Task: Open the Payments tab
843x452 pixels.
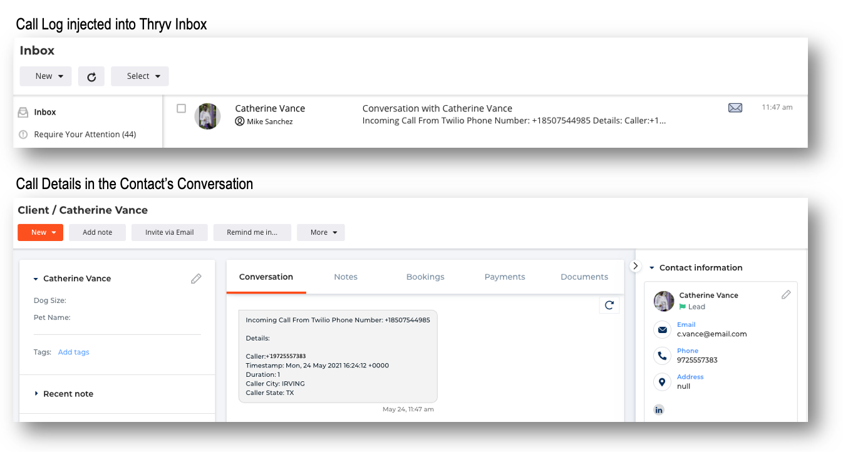Action: click(x=505, y=277)
